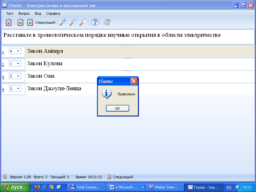The height and width of the screenshot is (192, 256).
Task: Click the fourth quick launch icon
Action: 59,187
